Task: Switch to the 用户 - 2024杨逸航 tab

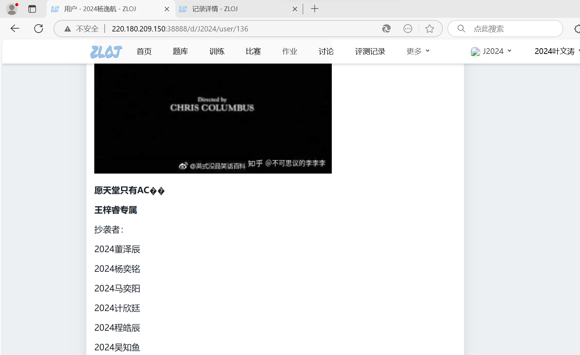Action: tap(111, 9)
